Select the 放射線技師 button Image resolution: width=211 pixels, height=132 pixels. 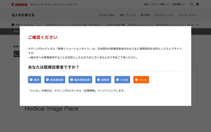[55, 80]
